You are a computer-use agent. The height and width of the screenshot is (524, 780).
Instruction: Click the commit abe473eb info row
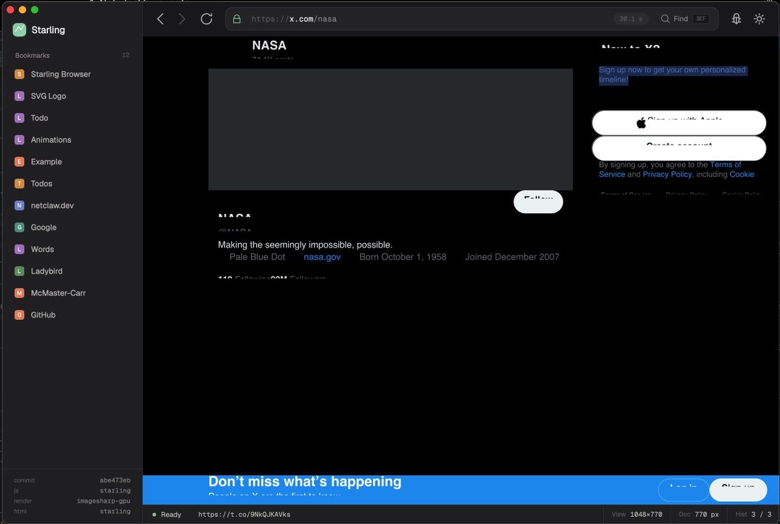click(71, 480)
